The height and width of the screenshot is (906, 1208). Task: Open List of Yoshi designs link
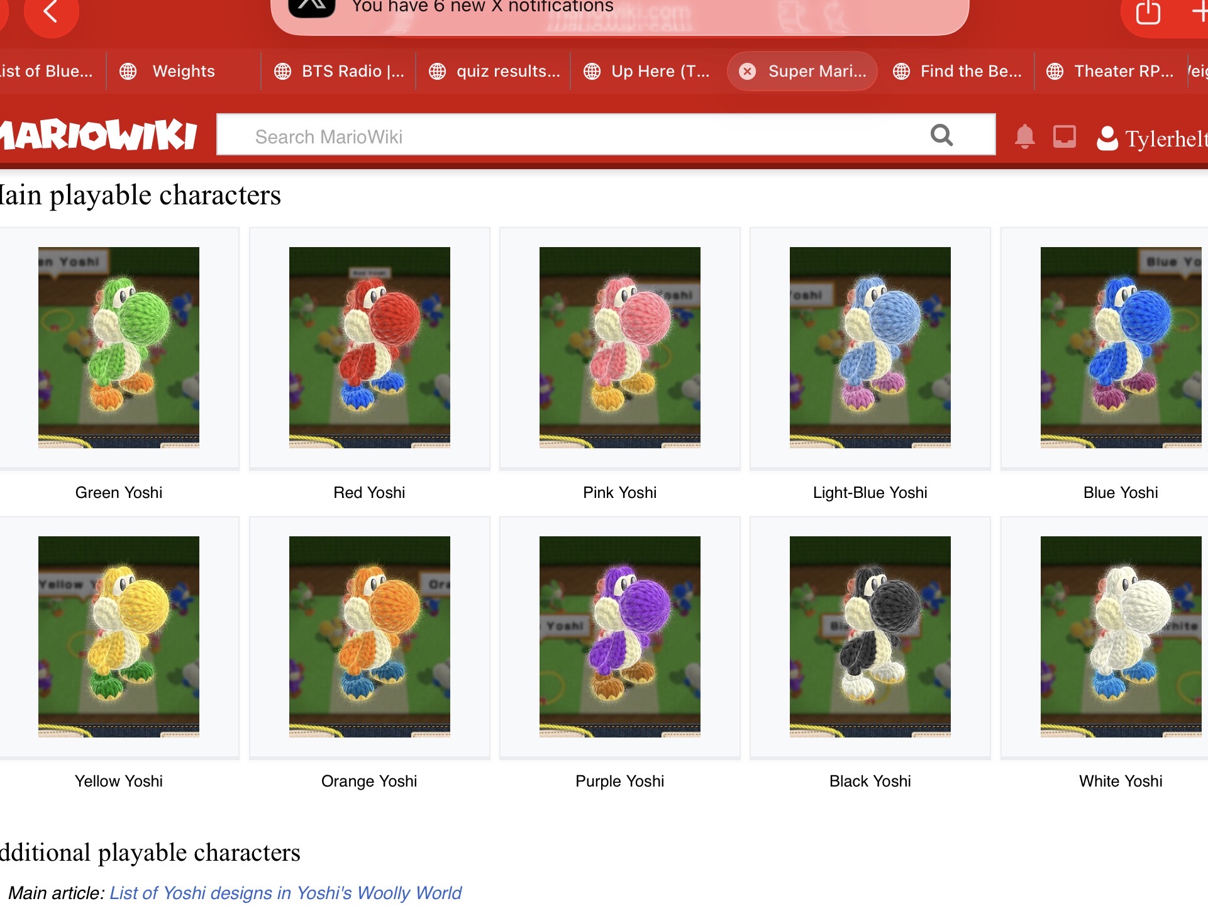click(285, 893)
